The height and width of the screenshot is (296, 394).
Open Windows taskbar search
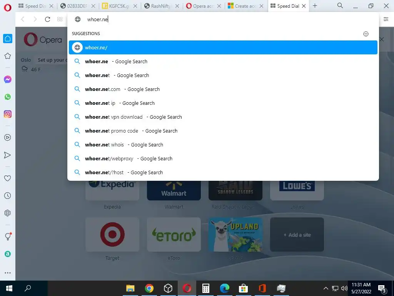[x=28, y=288]
